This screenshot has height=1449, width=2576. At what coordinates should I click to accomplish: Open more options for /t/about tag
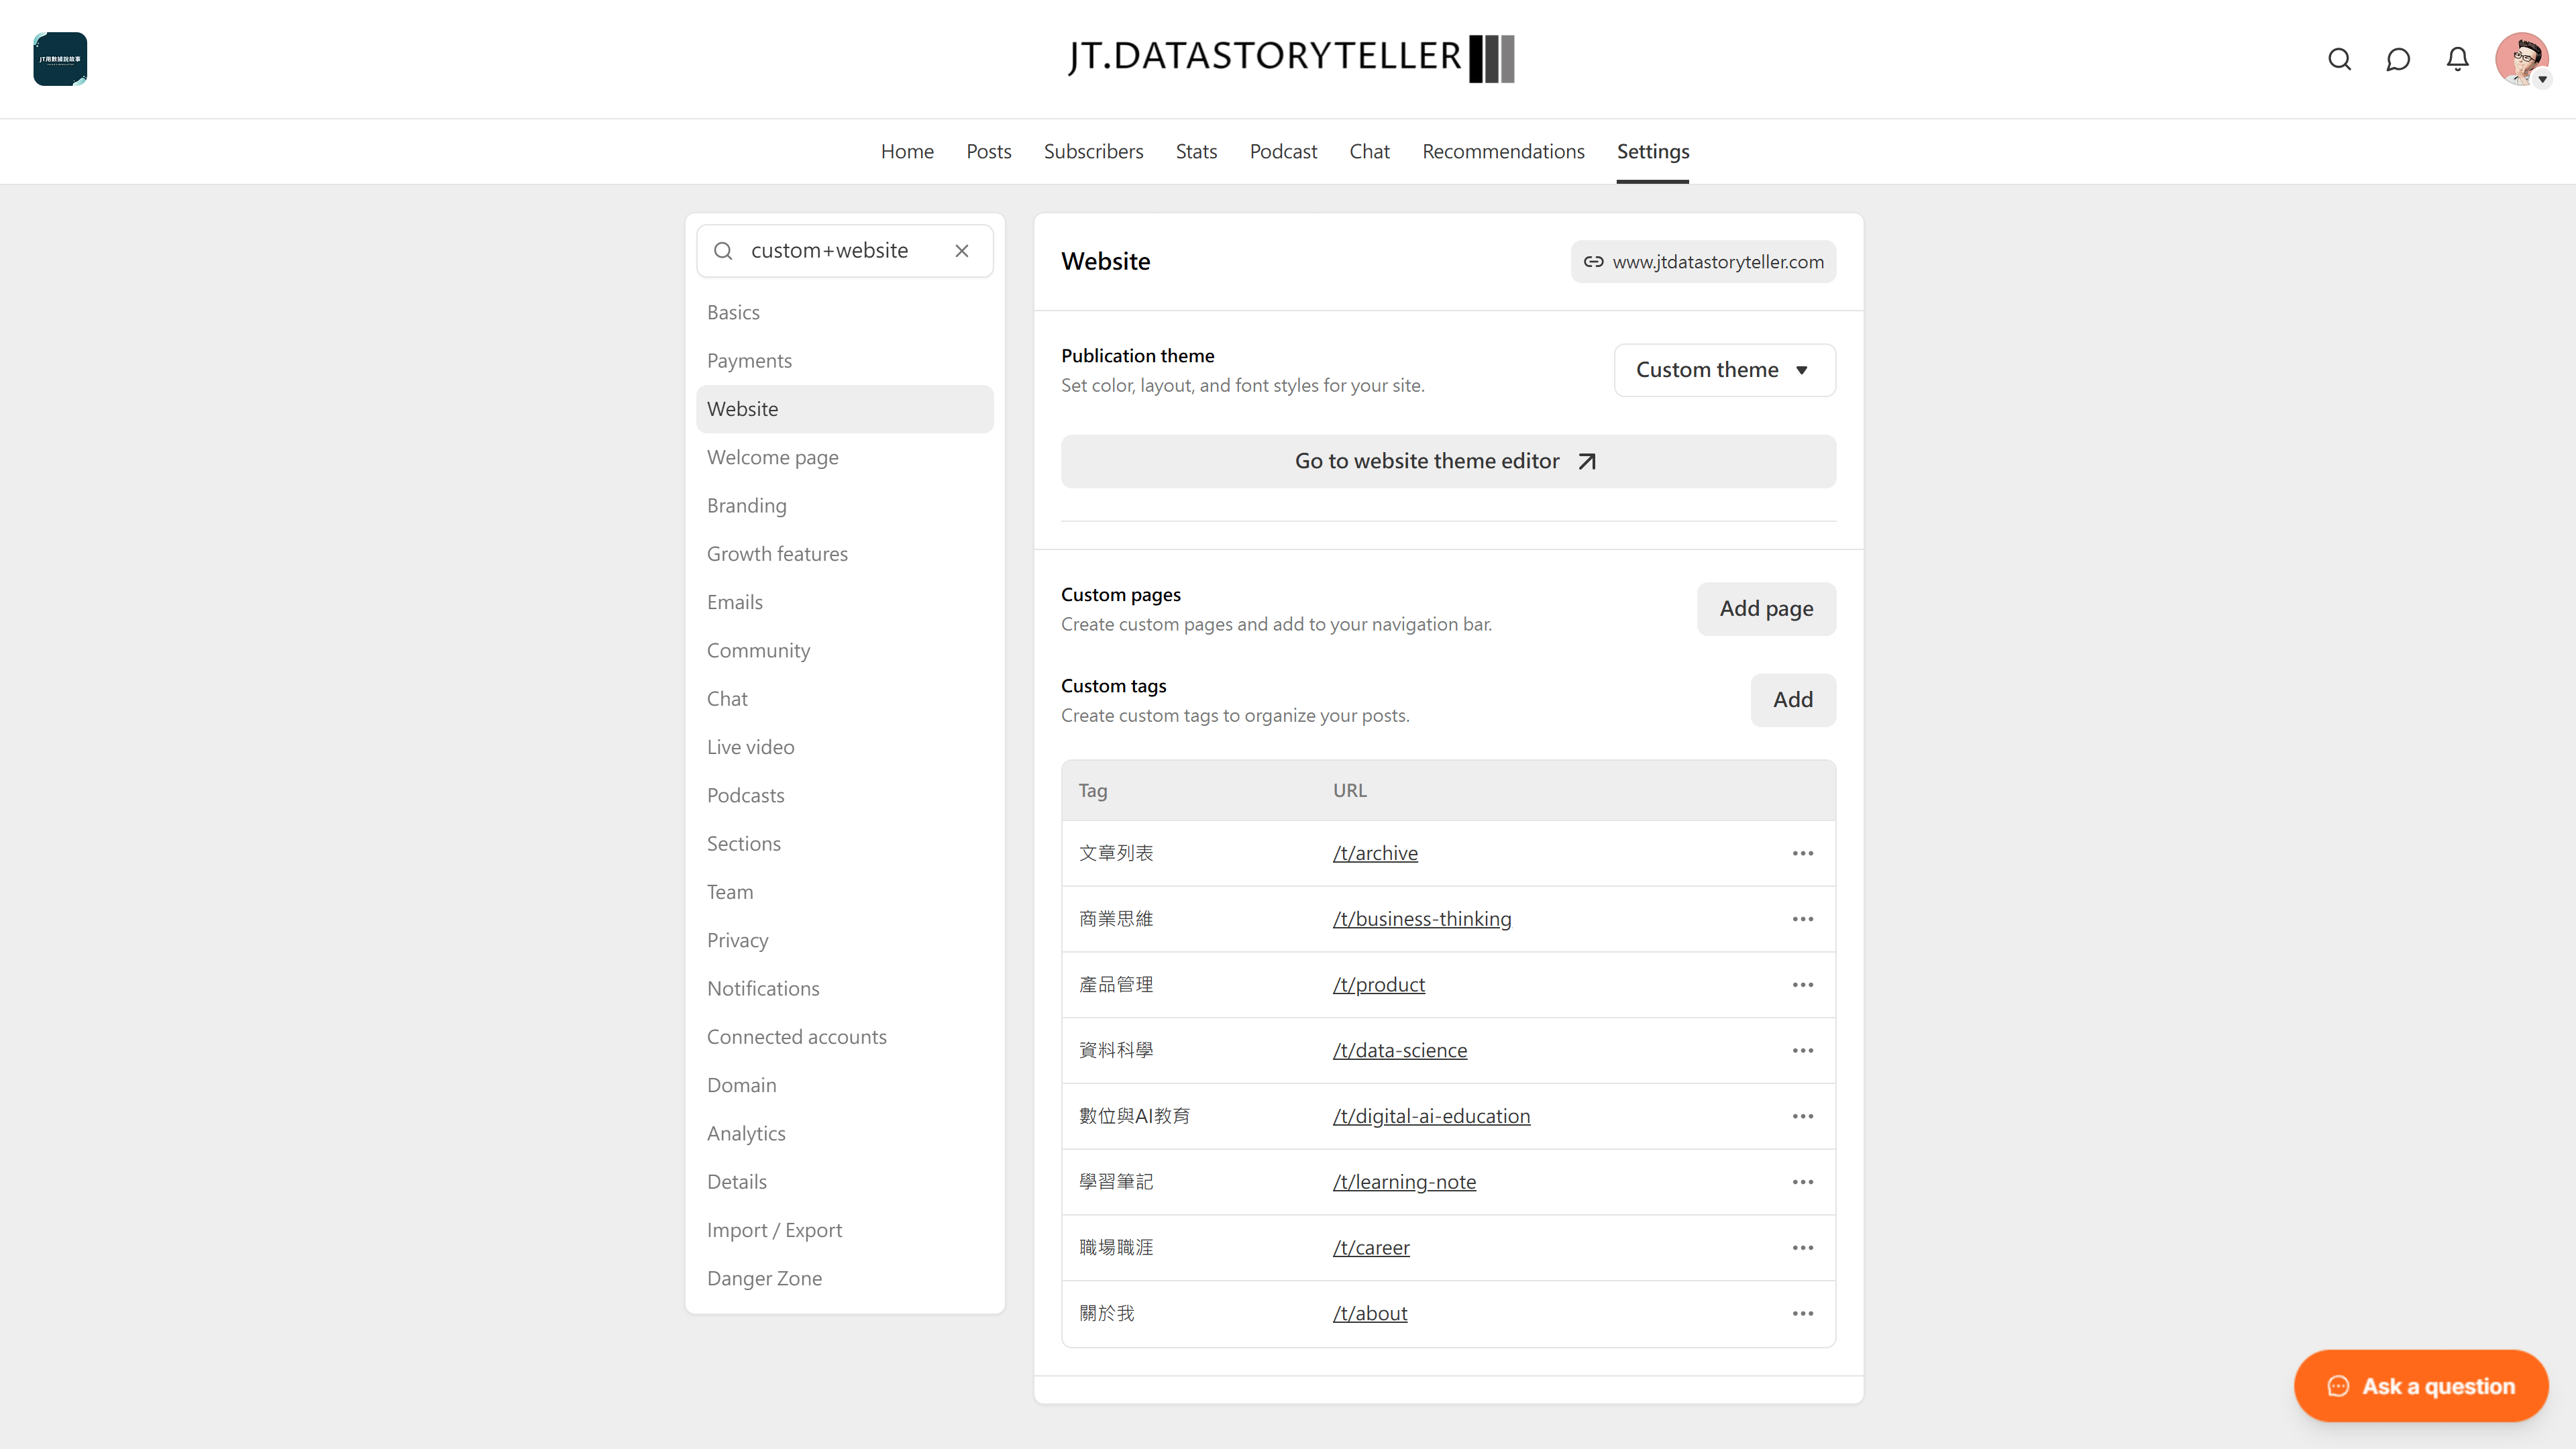1802,1313
